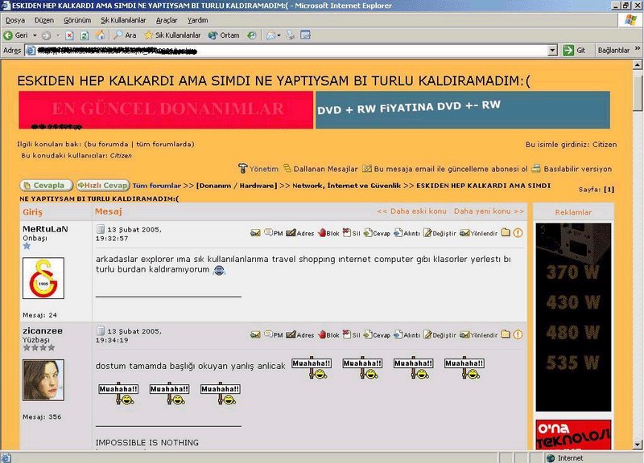The width and height of the screenshot is (644, 463).
Task: Click the Cevapla reply button
Action: click(x=47, y=185)
